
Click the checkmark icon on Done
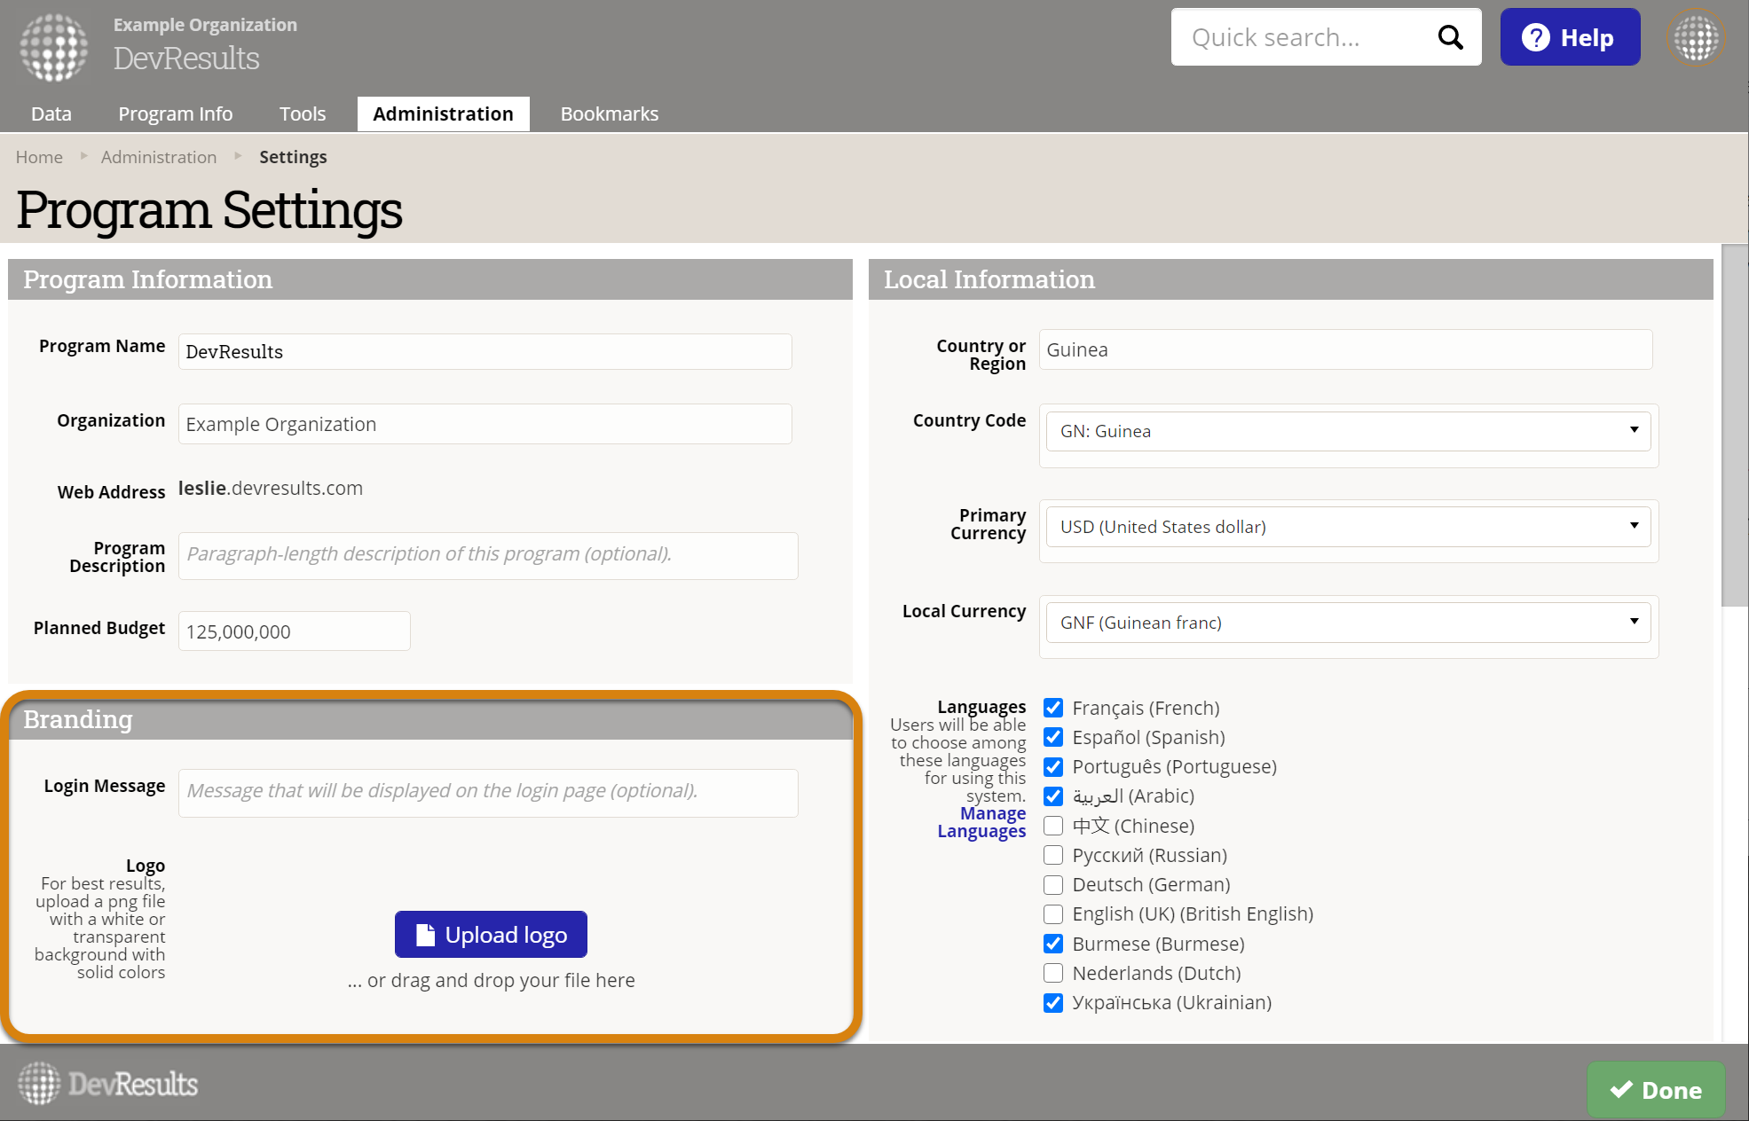[x=1621, y=1089]
